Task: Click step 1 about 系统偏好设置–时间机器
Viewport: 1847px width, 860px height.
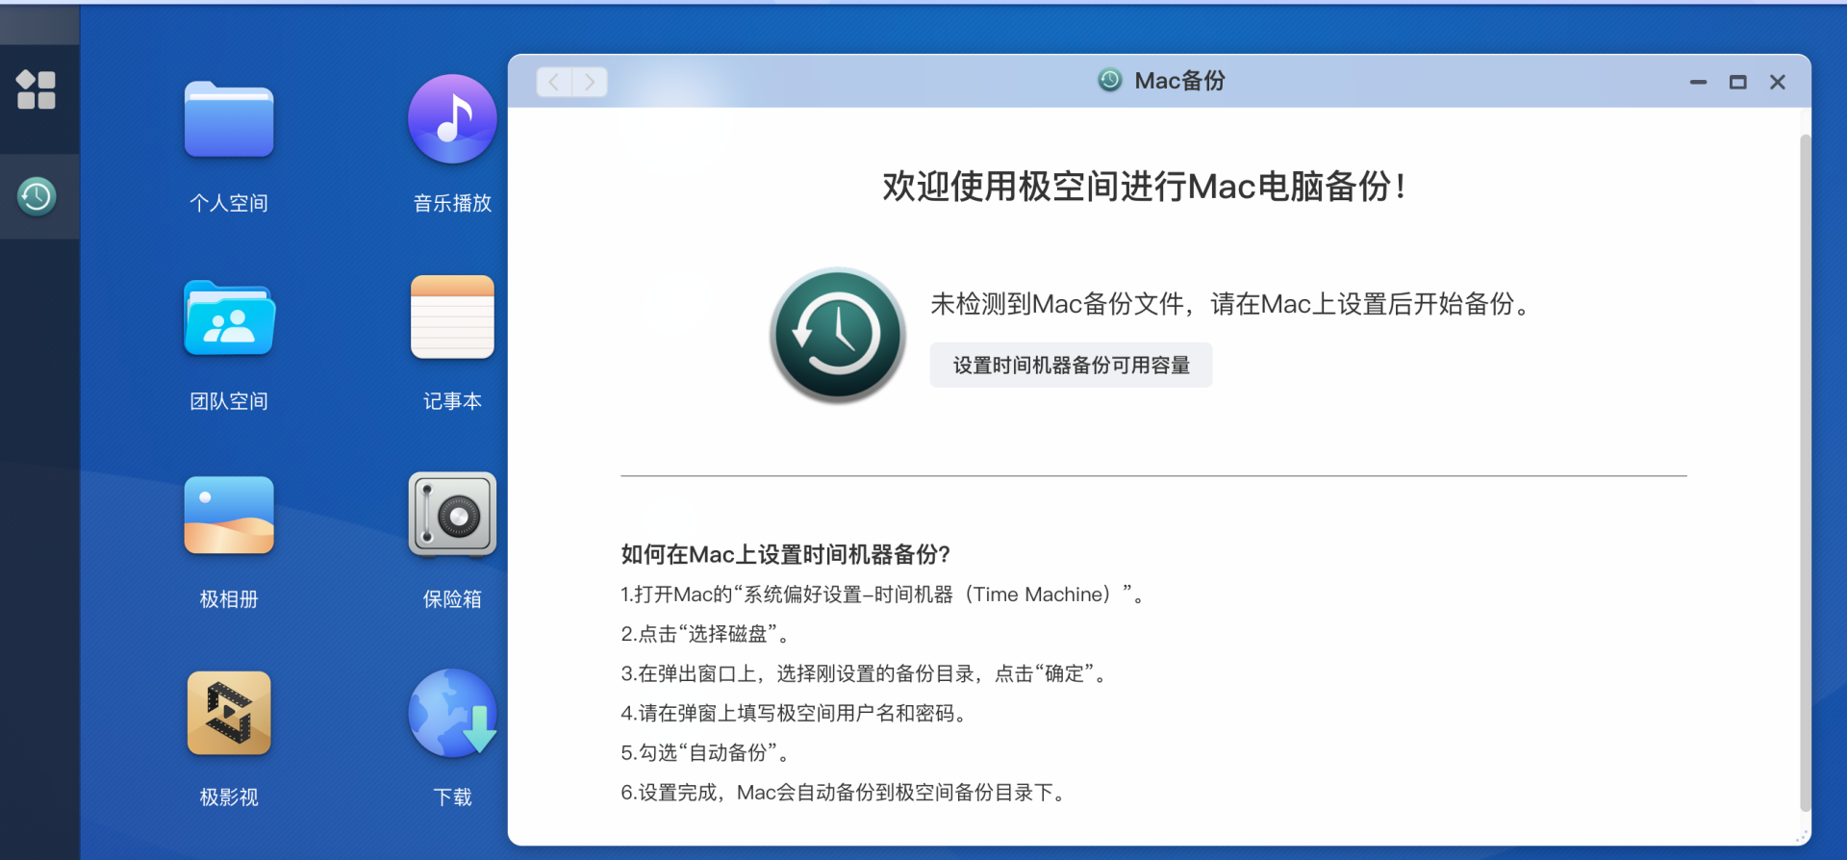Action: 883,594
